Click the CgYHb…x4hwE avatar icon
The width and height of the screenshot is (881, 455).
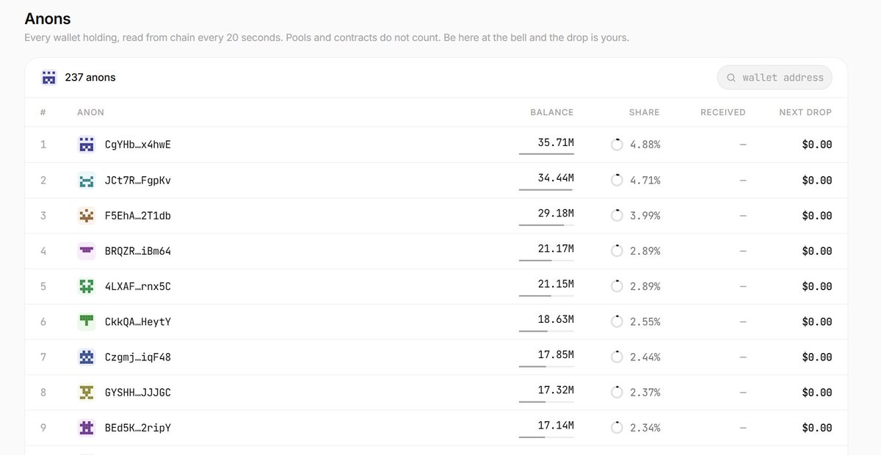[x=87, y=145]
